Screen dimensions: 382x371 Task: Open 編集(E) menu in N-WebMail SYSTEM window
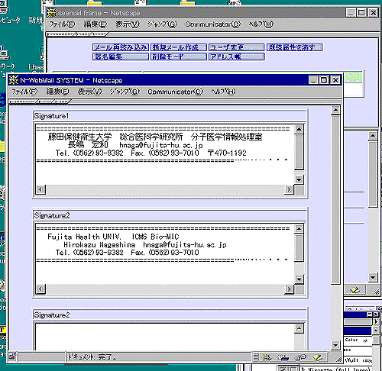coord(57,92)
